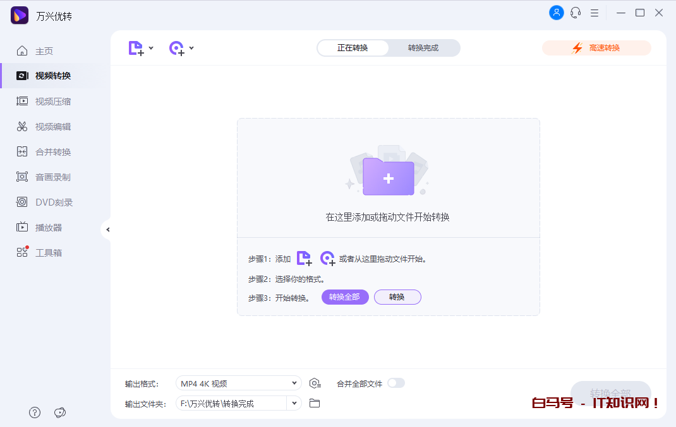The width and height of the screenshot is (676, 427).
Task: Collapse the sidebar with the arrow handle
Action: coord(107,230)
